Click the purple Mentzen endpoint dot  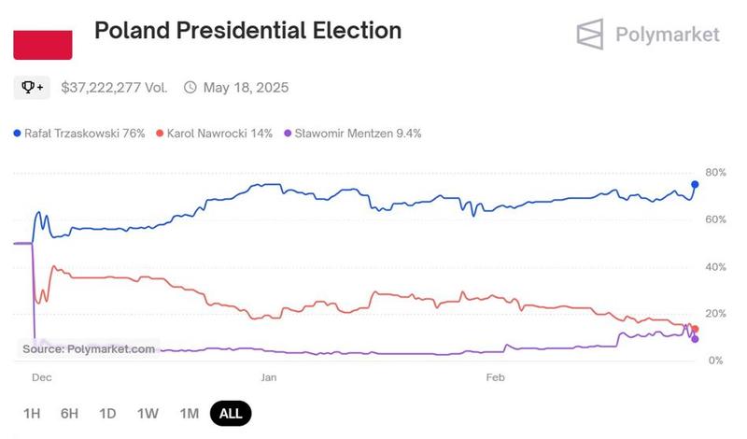click(694, 339)
